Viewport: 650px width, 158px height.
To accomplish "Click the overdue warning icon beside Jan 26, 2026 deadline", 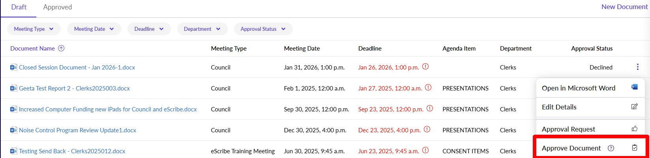I will [x=425, y=67].
